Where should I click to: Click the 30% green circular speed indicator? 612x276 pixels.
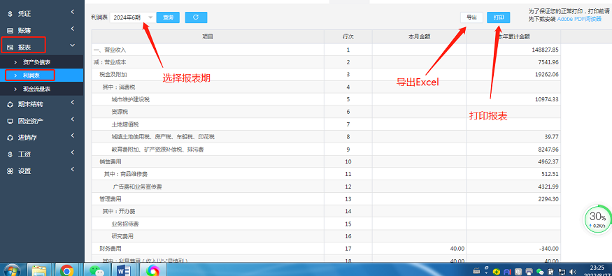point(597,220)
